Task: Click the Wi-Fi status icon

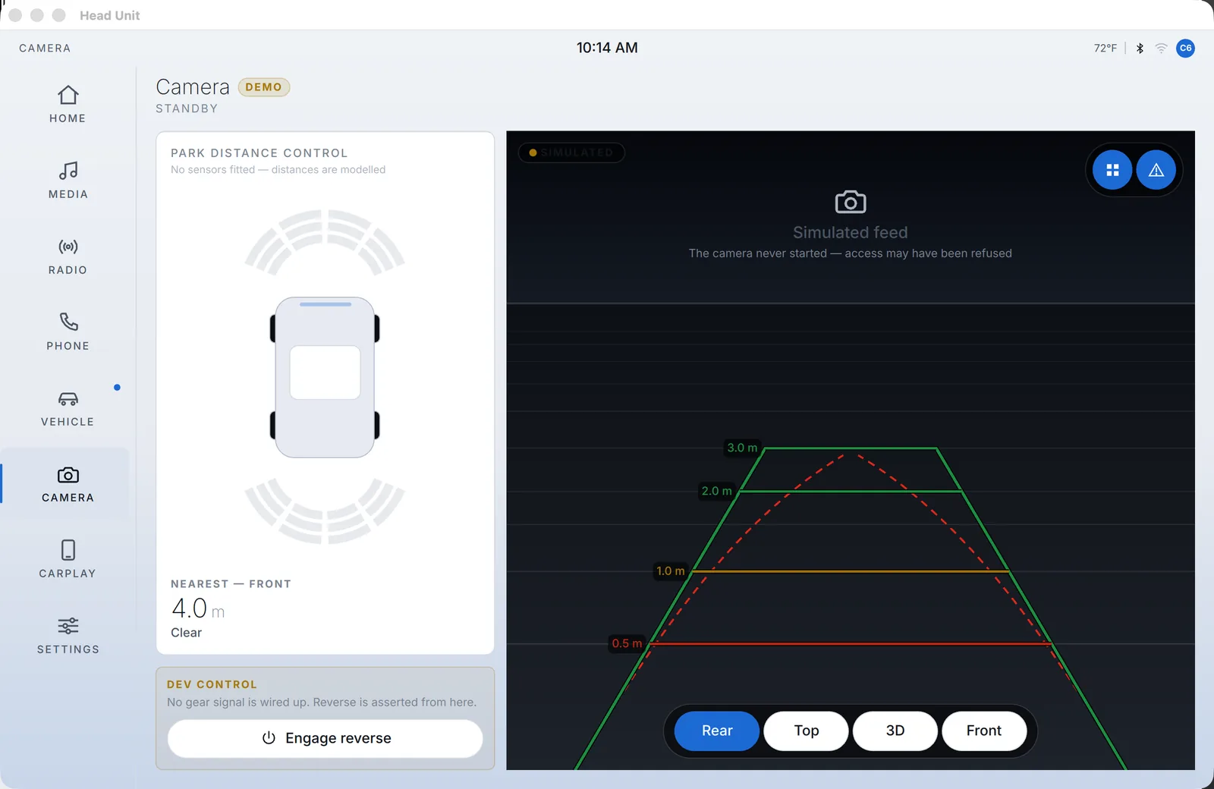Action: pos(1161,48)
